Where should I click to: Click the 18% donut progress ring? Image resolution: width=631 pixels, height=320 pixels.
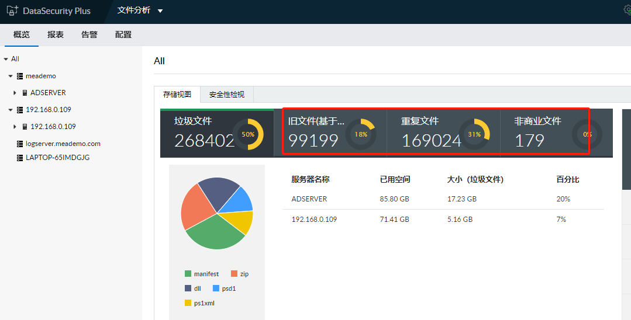tap(361, 134)
